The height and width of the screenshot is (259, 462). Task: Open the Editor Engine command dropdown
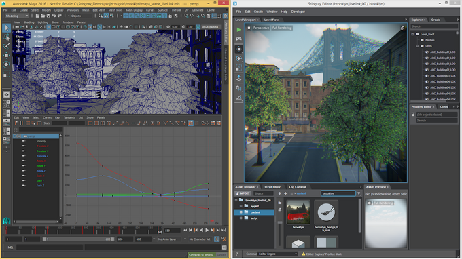tap(278, 254)
